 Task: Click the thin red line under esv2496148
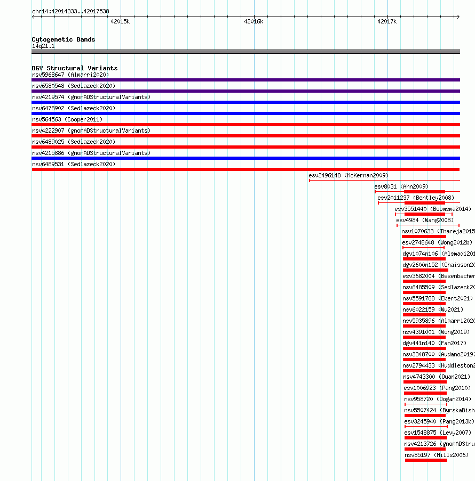pyautogui.click(x=385, y=181)
